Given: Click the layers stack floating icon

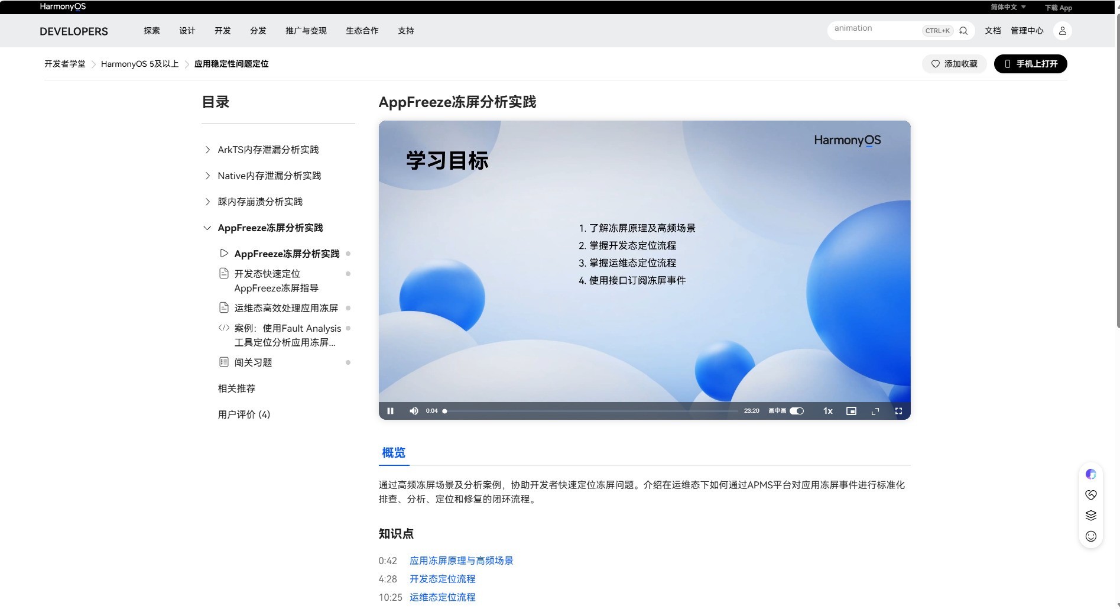Looking at the screenshot, I should tap(1091, 516).
